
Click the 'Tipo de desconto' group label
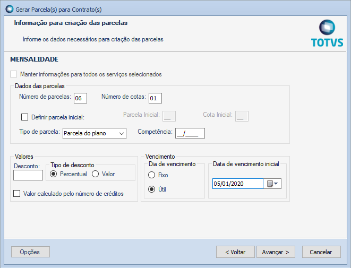[72, 165]
